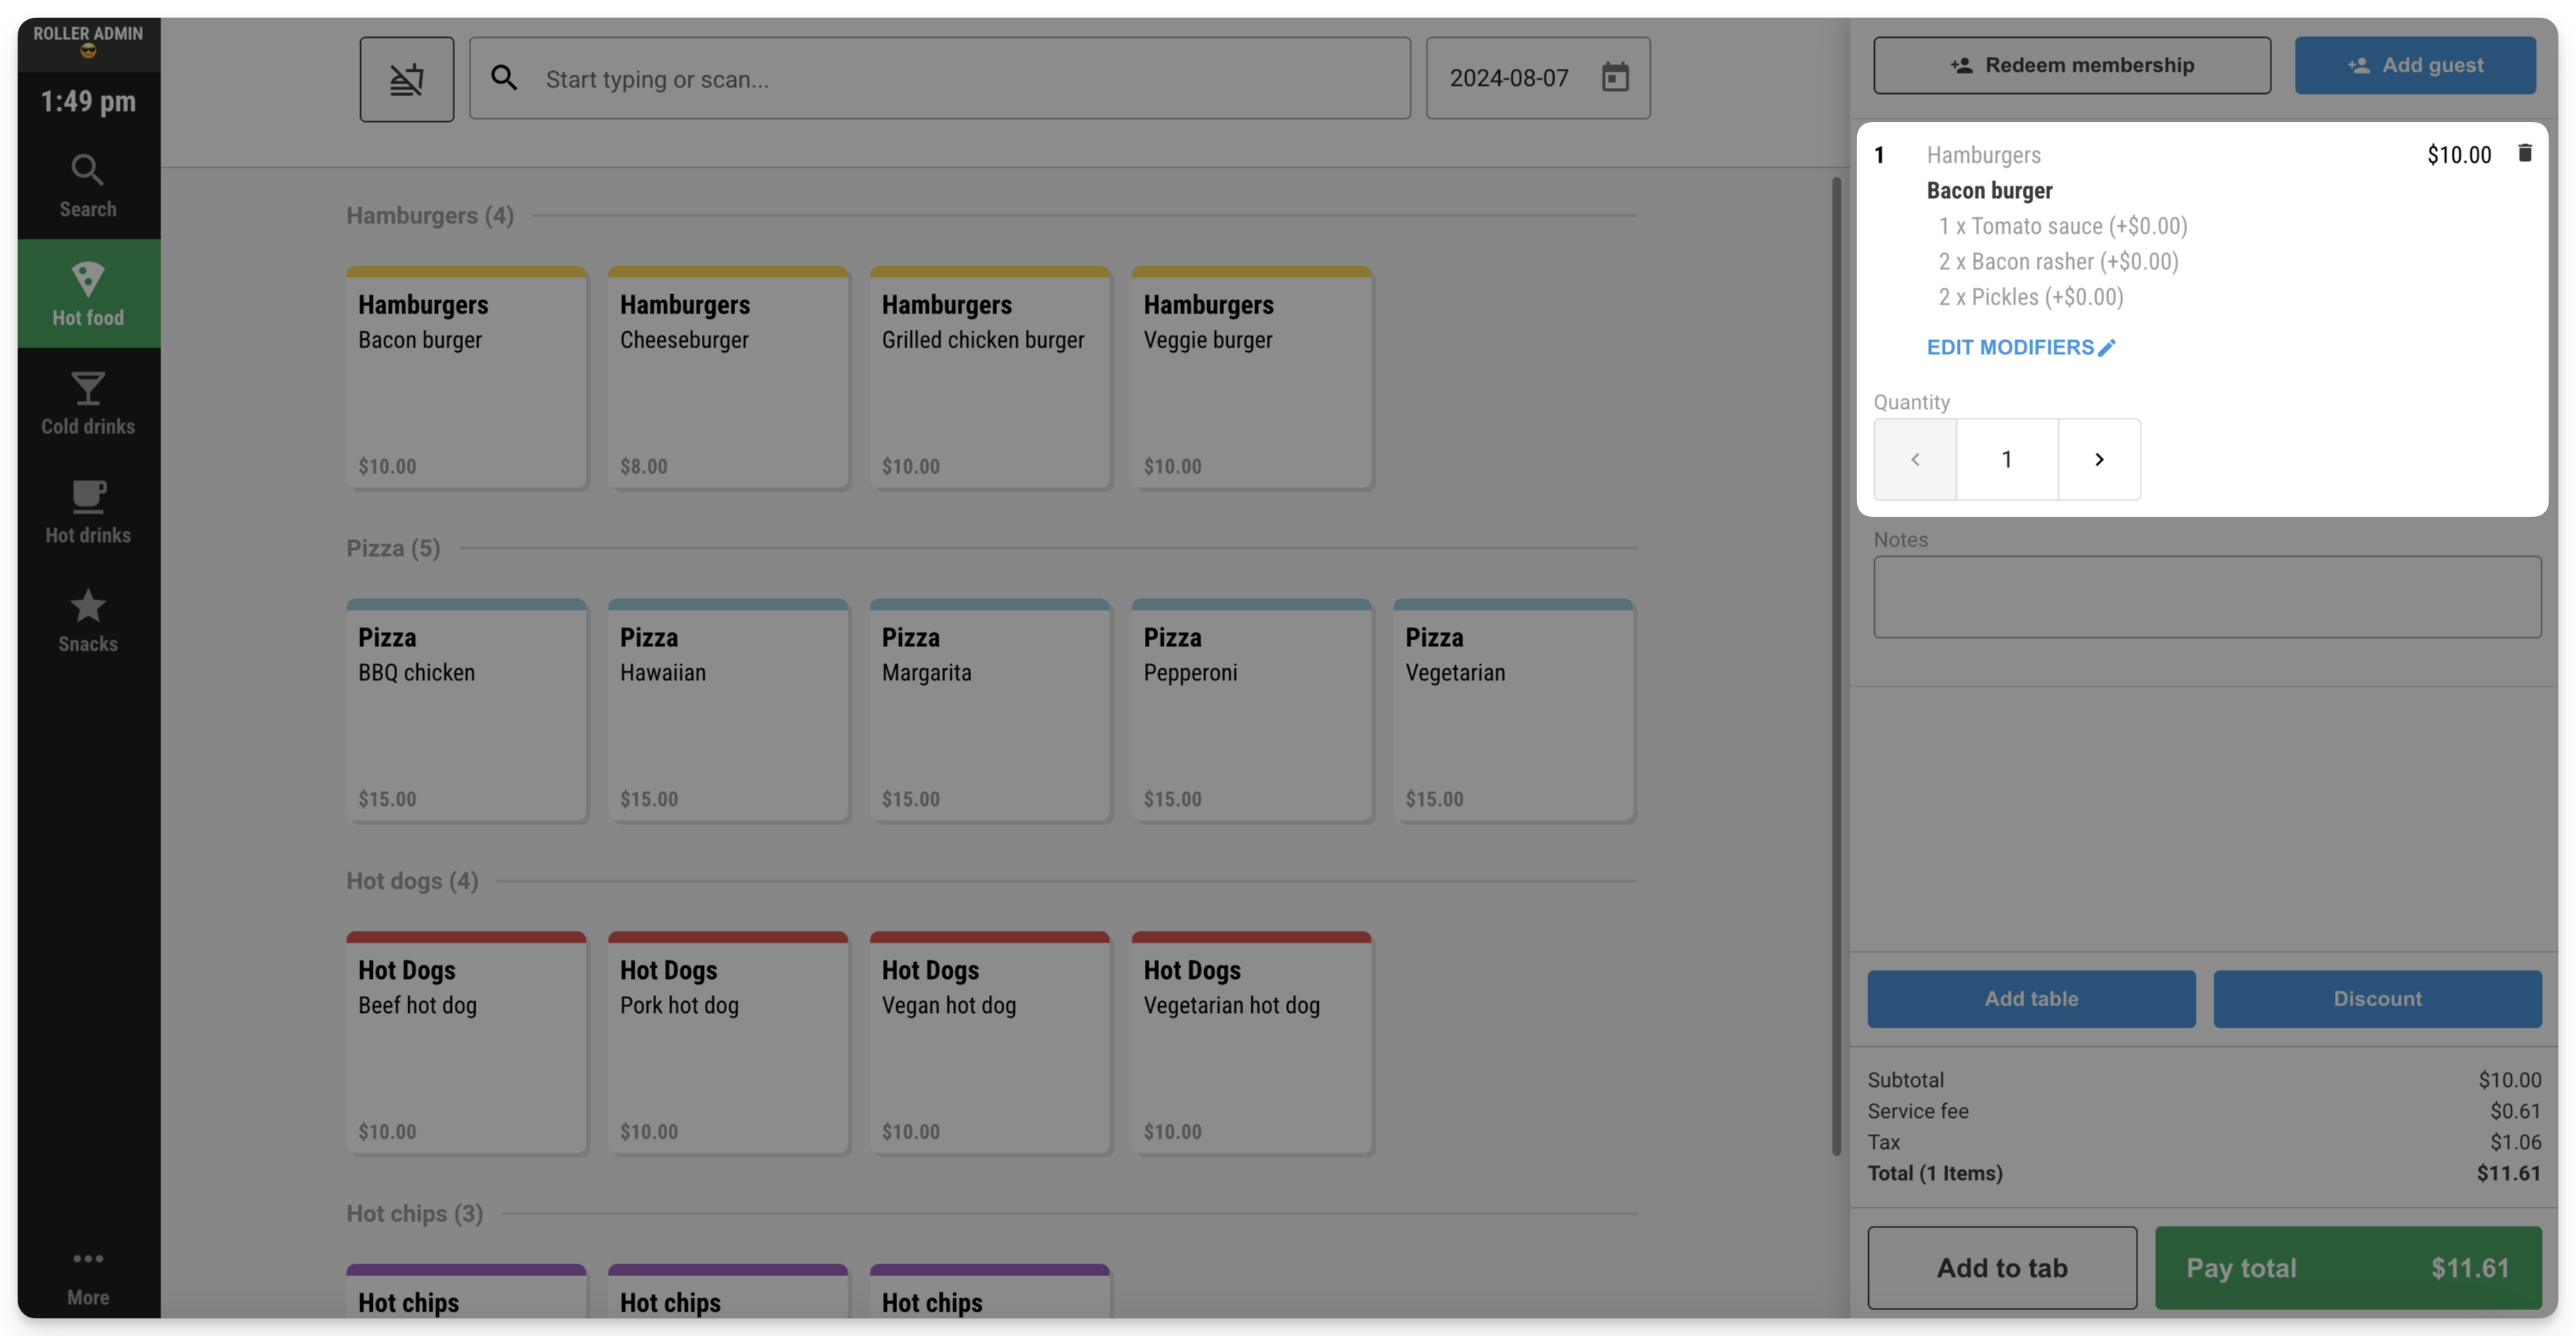Toggle the no-food filter icon button
Image resolution: width=2576 pixels, height=1336 pixels.
click(406, 79)
